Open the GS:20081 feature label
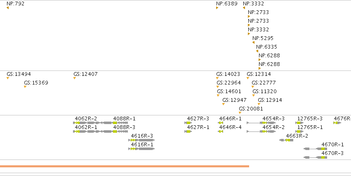This screenshot has height=176, width=351. coord(251,109)
